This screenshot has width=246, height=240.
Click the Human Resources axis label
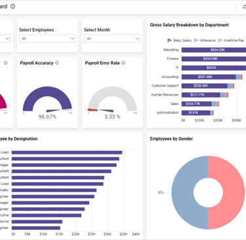pos(165,94)
